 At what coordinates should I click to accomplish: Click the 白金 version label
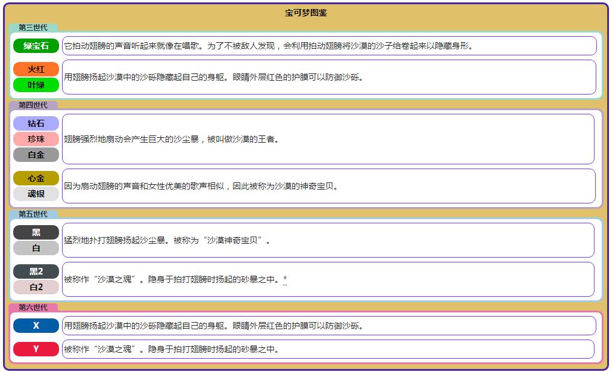(x=36, y=155)
